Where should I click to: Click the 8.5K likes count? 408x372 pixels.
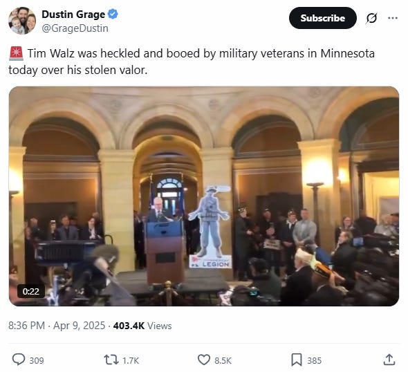223,360
